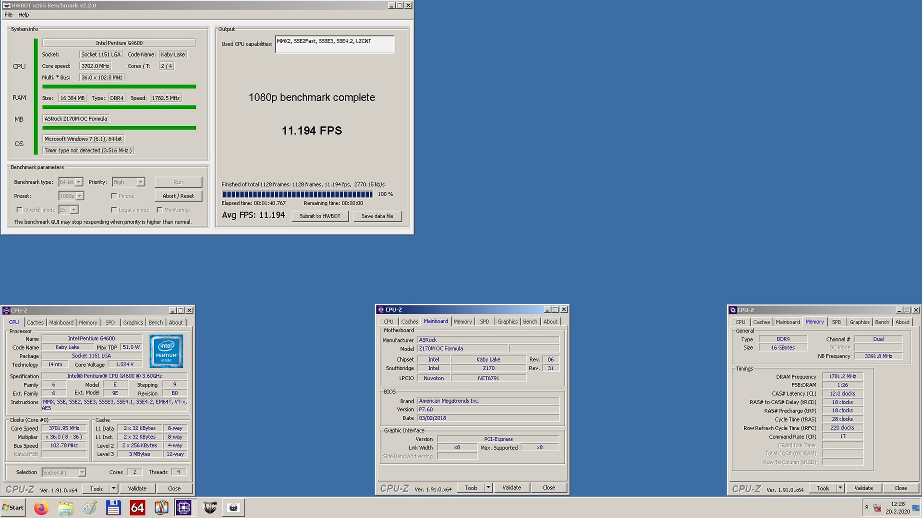Click Tools button in CPU-Z mainboard window

point(471,487)
